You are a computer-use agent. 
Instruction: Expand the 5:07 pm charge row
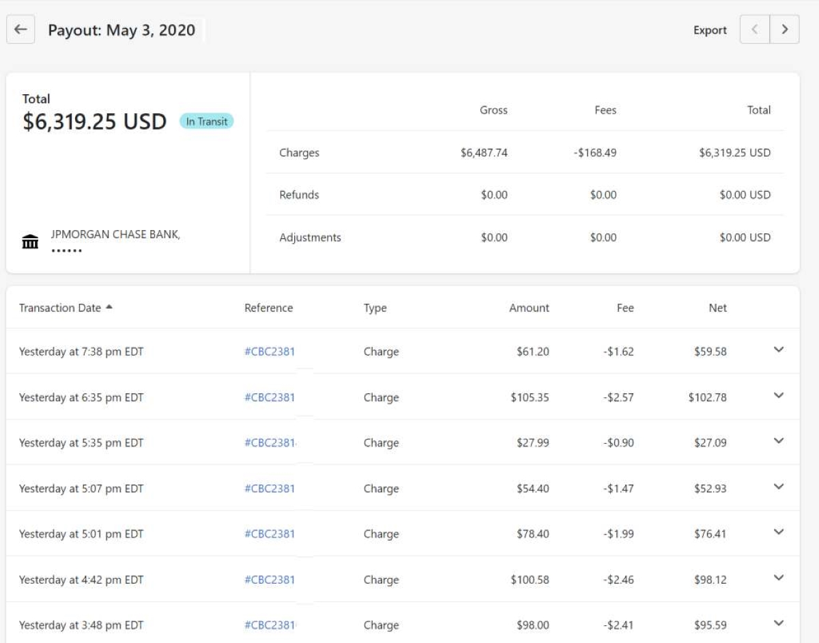(x=779, y=487)
